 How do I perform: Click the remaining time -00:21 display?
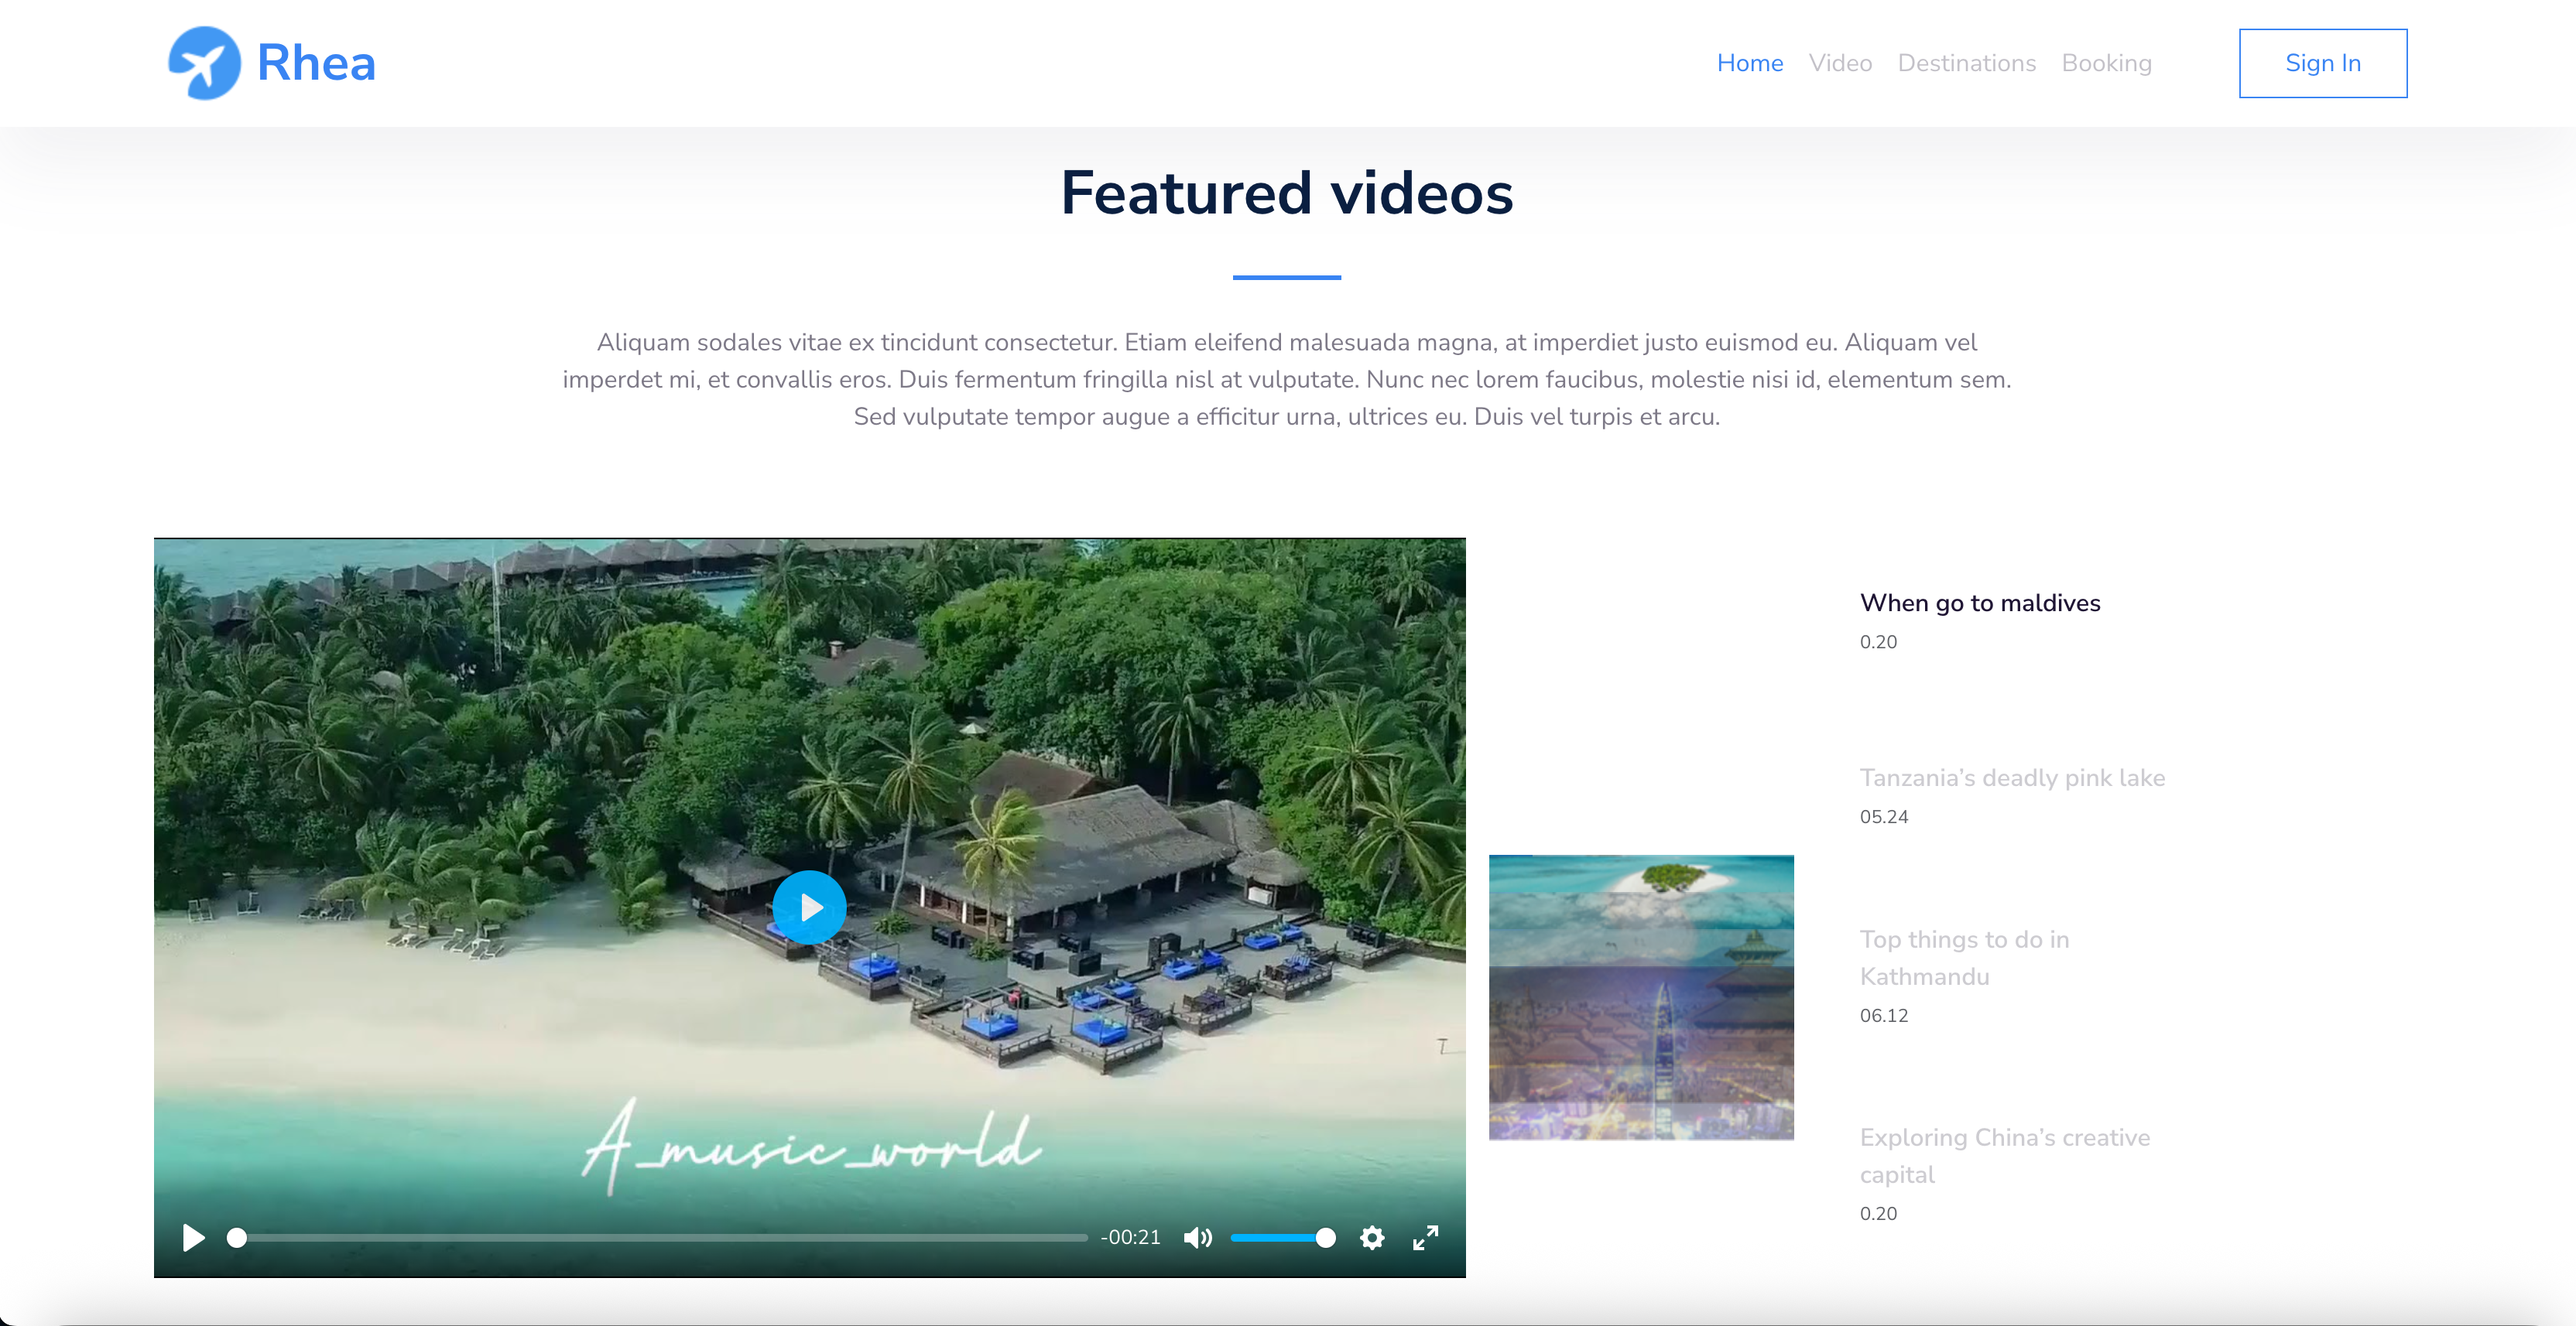point(1130,1238)
